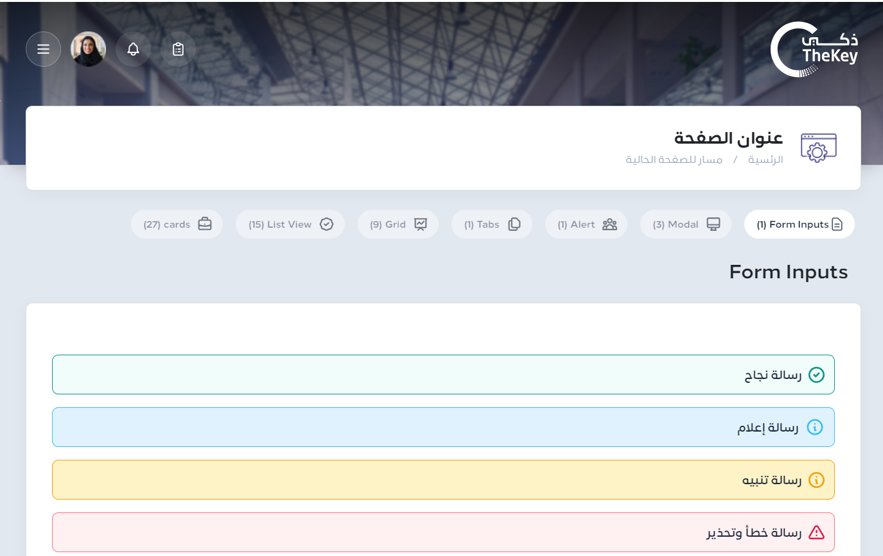This screenshot has height=556, width=883.
Task: Switch to the Form Inputs tab
Action: click(799, 224)
